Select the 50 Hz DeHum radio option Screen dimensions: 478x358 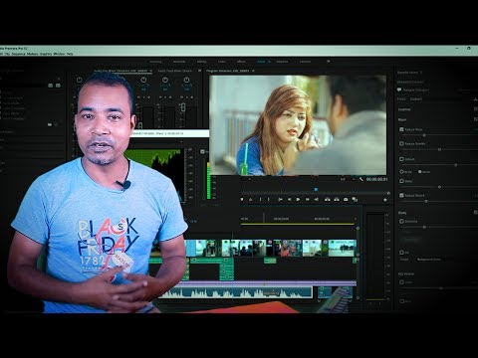(x=401, y=172)
